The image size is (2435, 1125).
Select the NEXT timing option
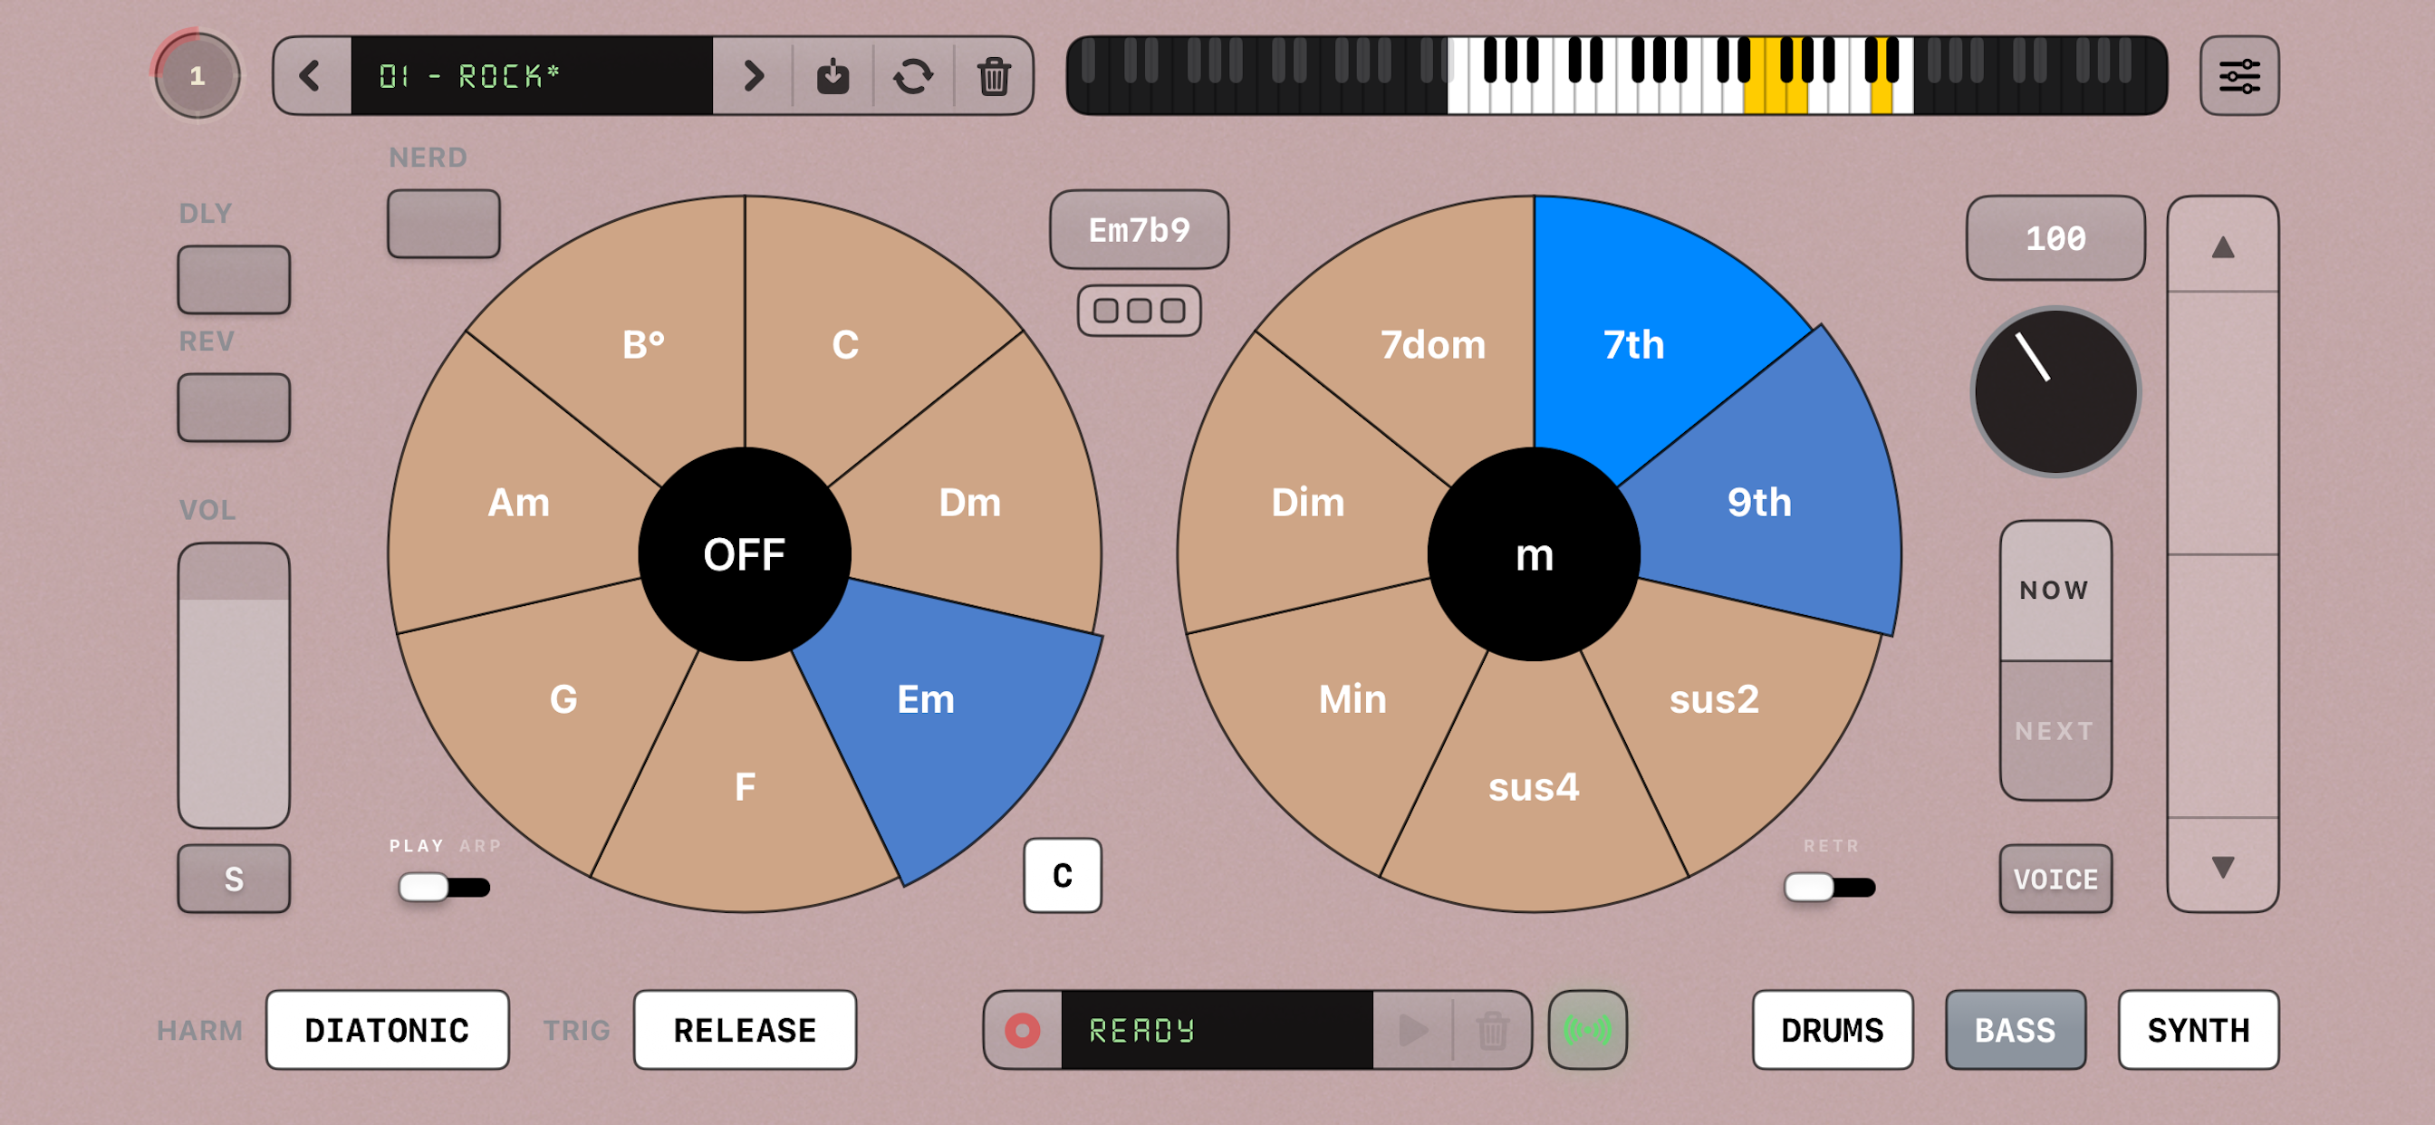click(x=2055, y=731)
